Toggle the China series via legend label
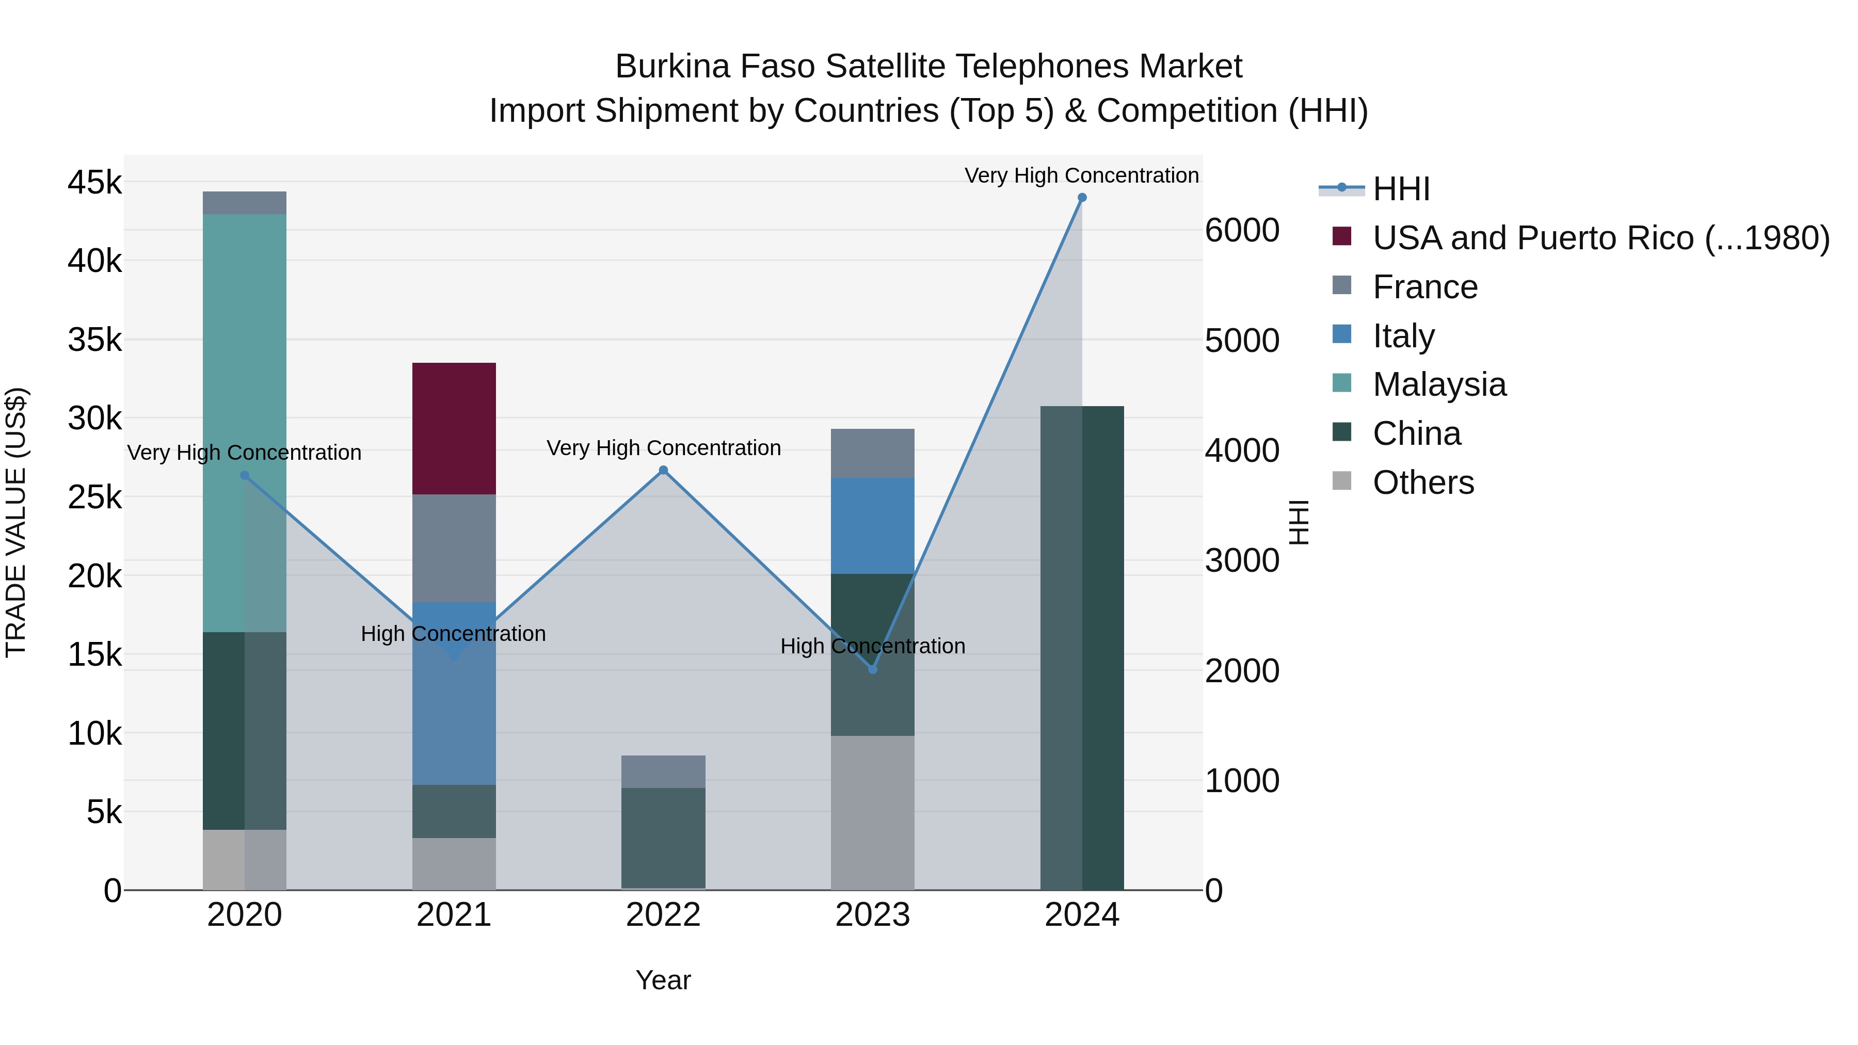Image resolution: width=1858 pixels, height=1045 pixels. tap(1417, 433)
